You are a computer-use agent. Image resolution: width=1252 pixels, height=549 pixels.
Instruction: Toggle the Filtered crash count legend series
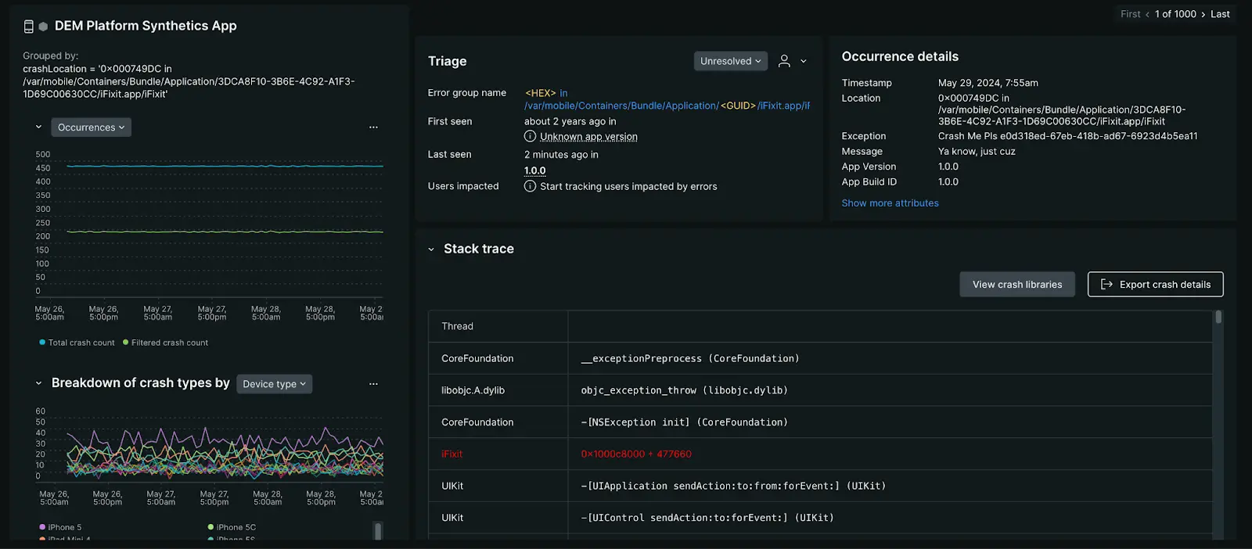coord(165,343)
